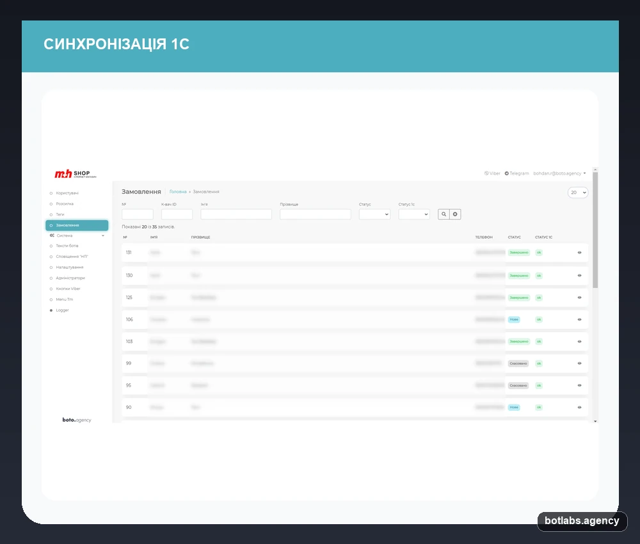The height and width of the screenshot is (544, 640).
Task: Select Замовлення in the sidebar menu
Action: click(x=77, y=225)
